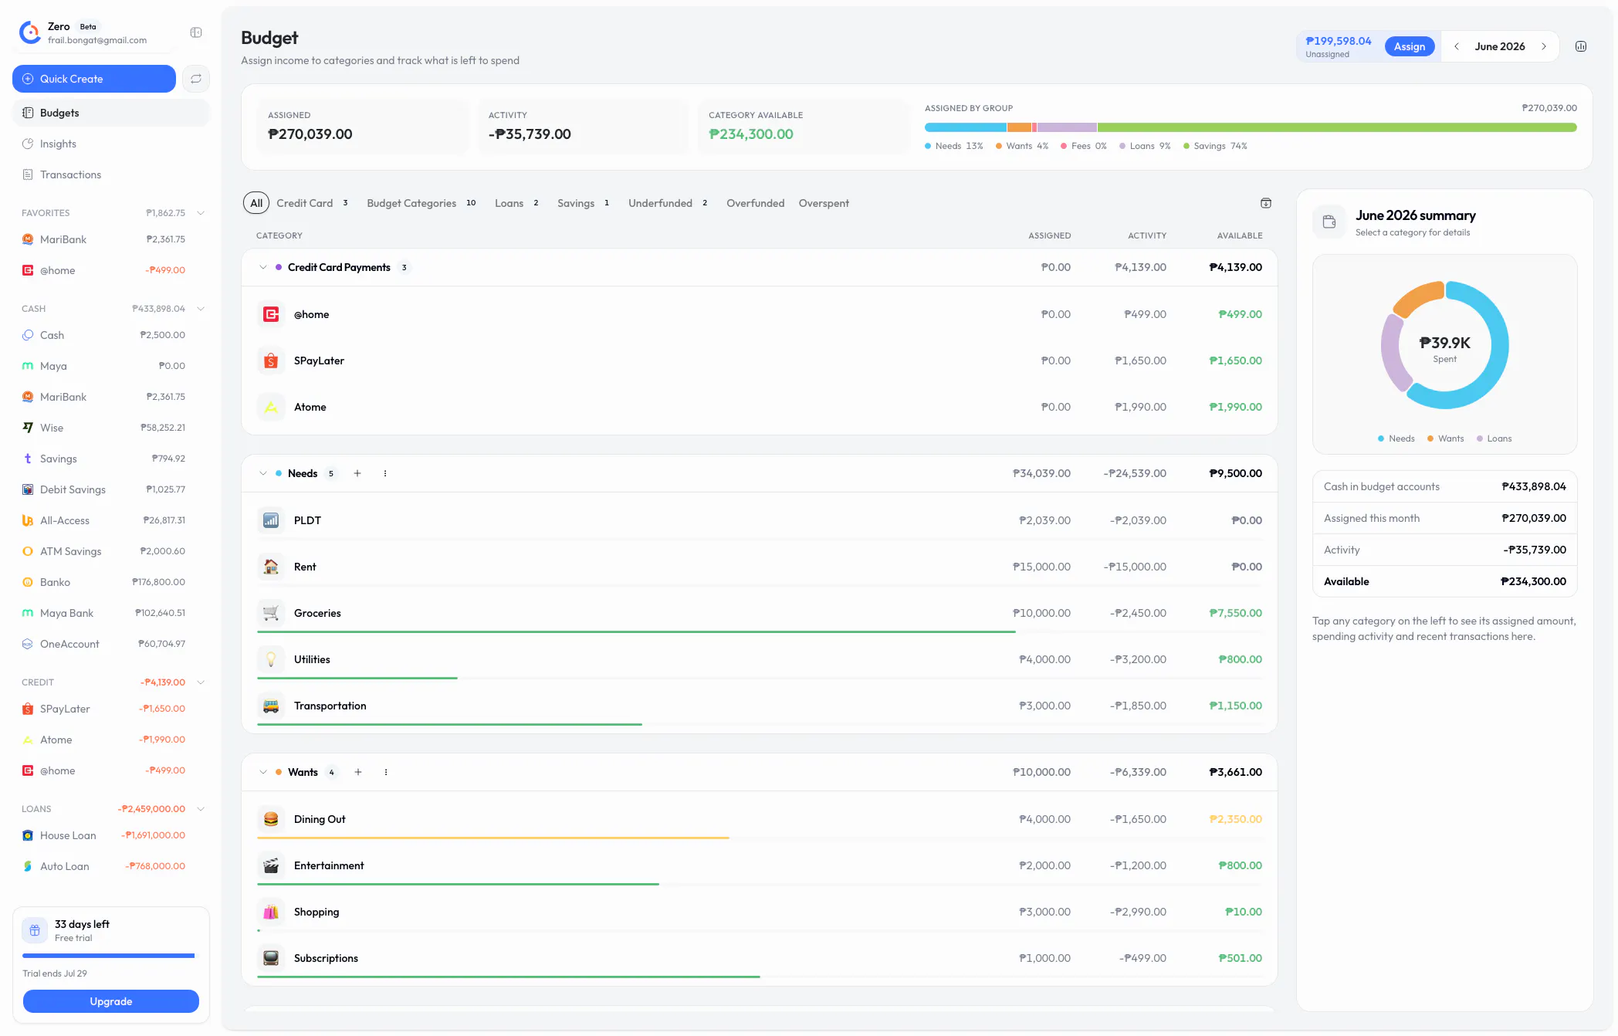Open the Wise account

coord(111,428)
